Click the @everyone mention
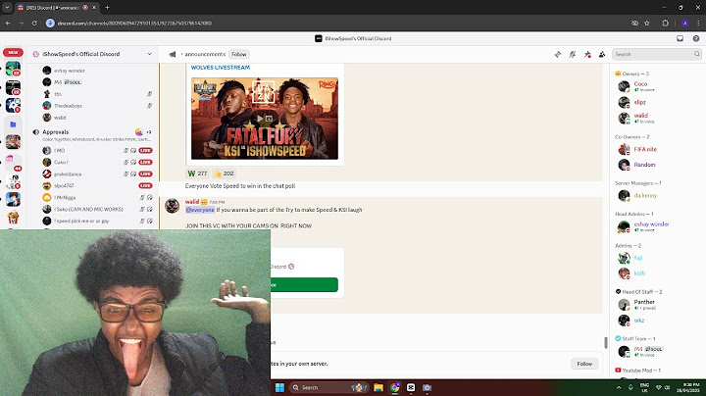 pos(200,210)
